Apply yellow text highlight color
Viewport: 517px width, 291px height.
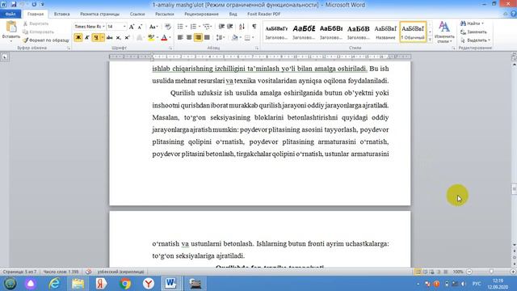coord(151,38)
